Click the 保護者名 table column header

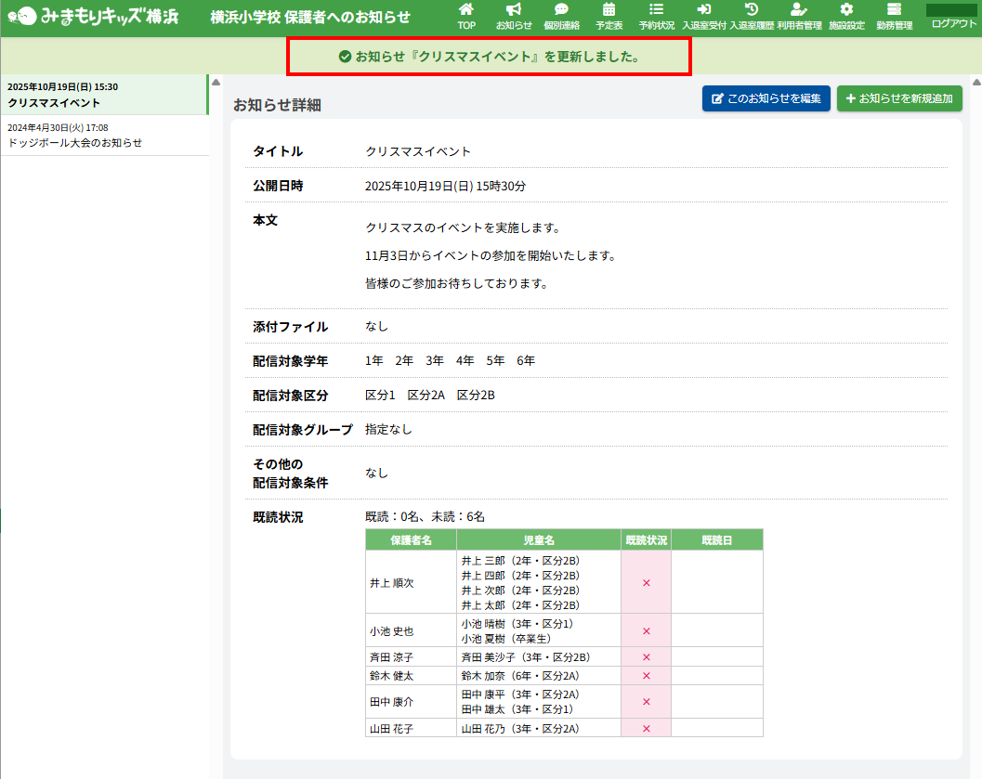(x=411, y=539)
